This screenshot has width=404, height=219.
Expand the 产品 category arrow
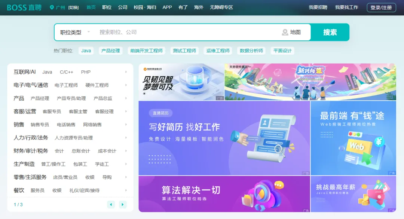pyautogui.click(x=126, y=98)
